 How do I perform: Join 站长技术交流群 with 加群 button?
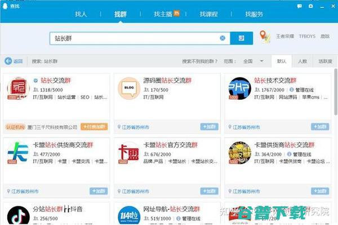(320, 127)
